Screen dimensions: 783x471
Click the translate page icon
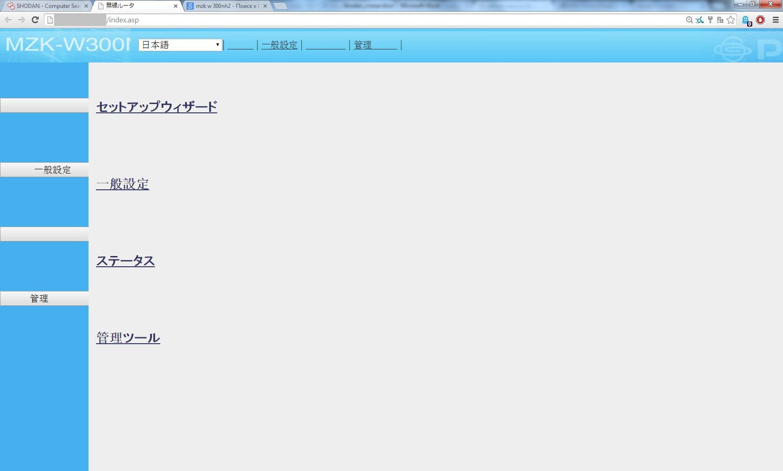(x=720, y=20)
